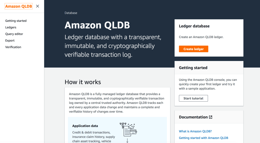Select Export in the navigation

pyautogui.click(x=10, y=41)
